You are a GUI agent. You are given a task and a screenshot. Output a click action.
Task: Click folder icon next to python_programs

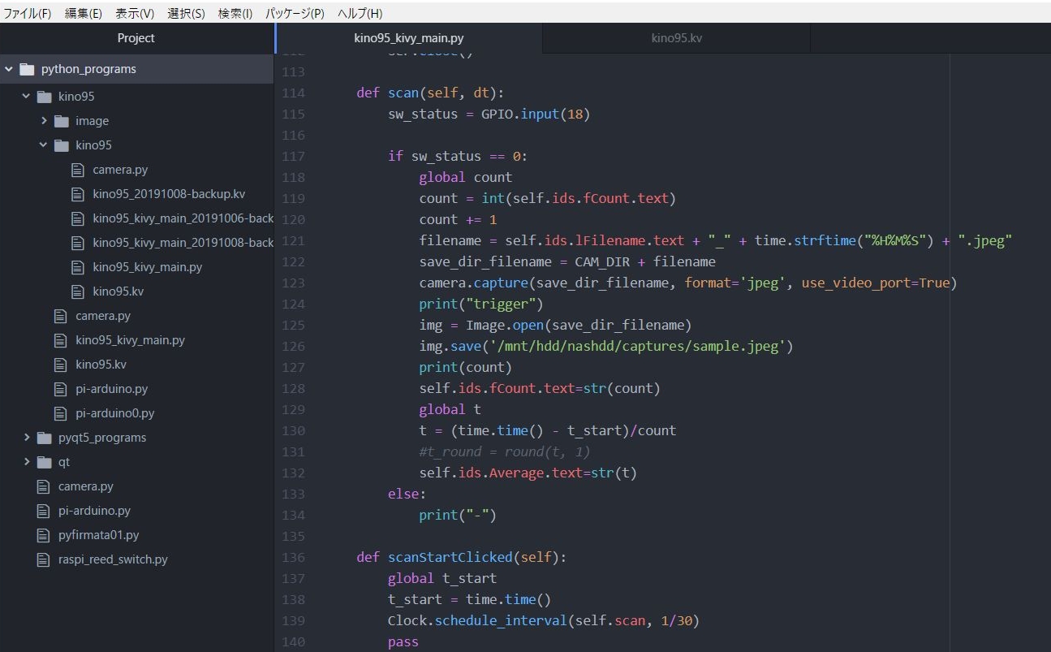coord(27,69)
